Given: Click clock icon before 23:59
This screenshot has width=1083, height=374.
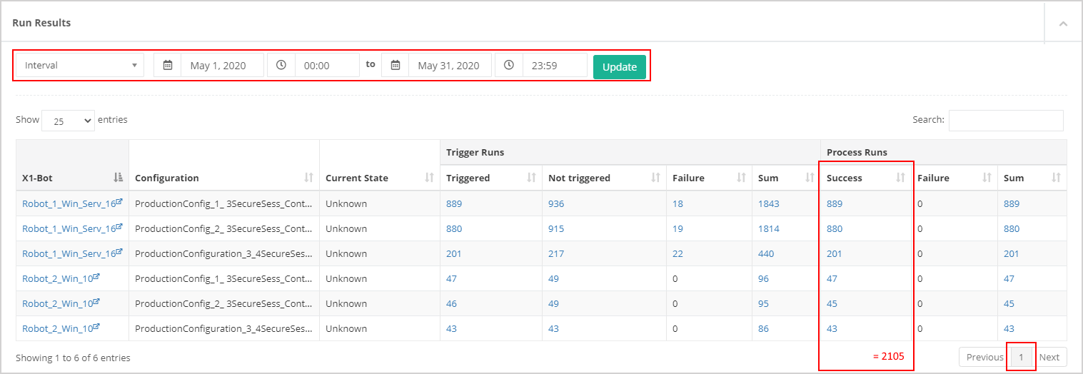Looking at the screenshot, I should pos(508,65).
